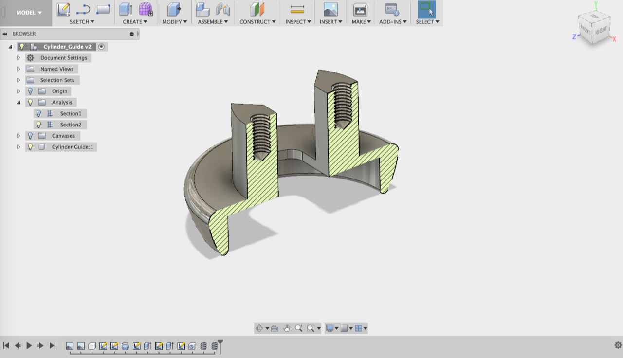Click the activate radio button beside Cylinder_Guide v2

pos(101,47)
